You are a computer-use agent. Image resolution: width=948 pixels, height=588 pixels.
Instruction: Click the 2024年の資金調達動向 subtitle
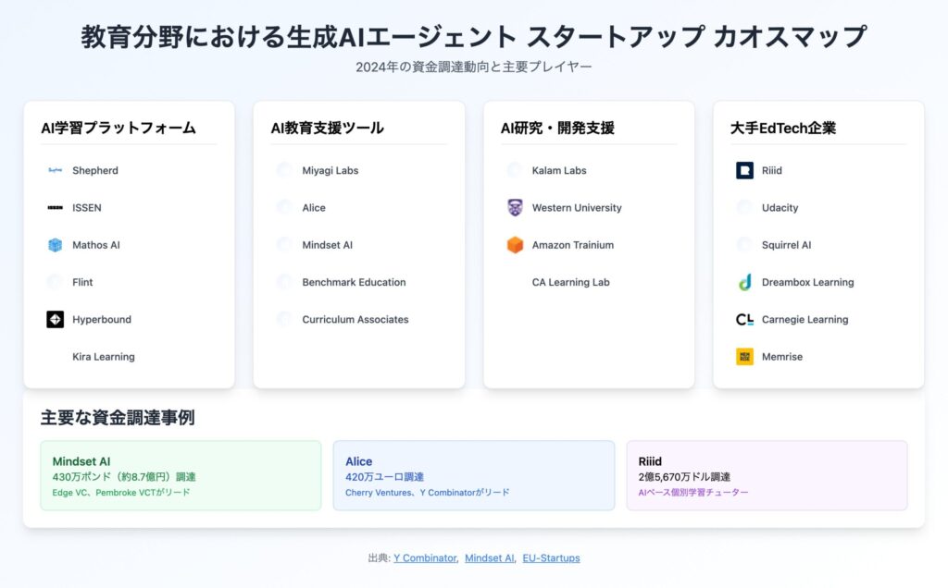point(473,67)
